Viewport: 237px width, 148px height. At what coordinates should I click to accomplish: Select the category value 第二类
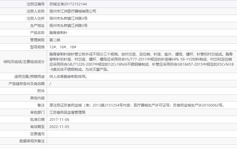pyautogui.click(x=55, y=40)
